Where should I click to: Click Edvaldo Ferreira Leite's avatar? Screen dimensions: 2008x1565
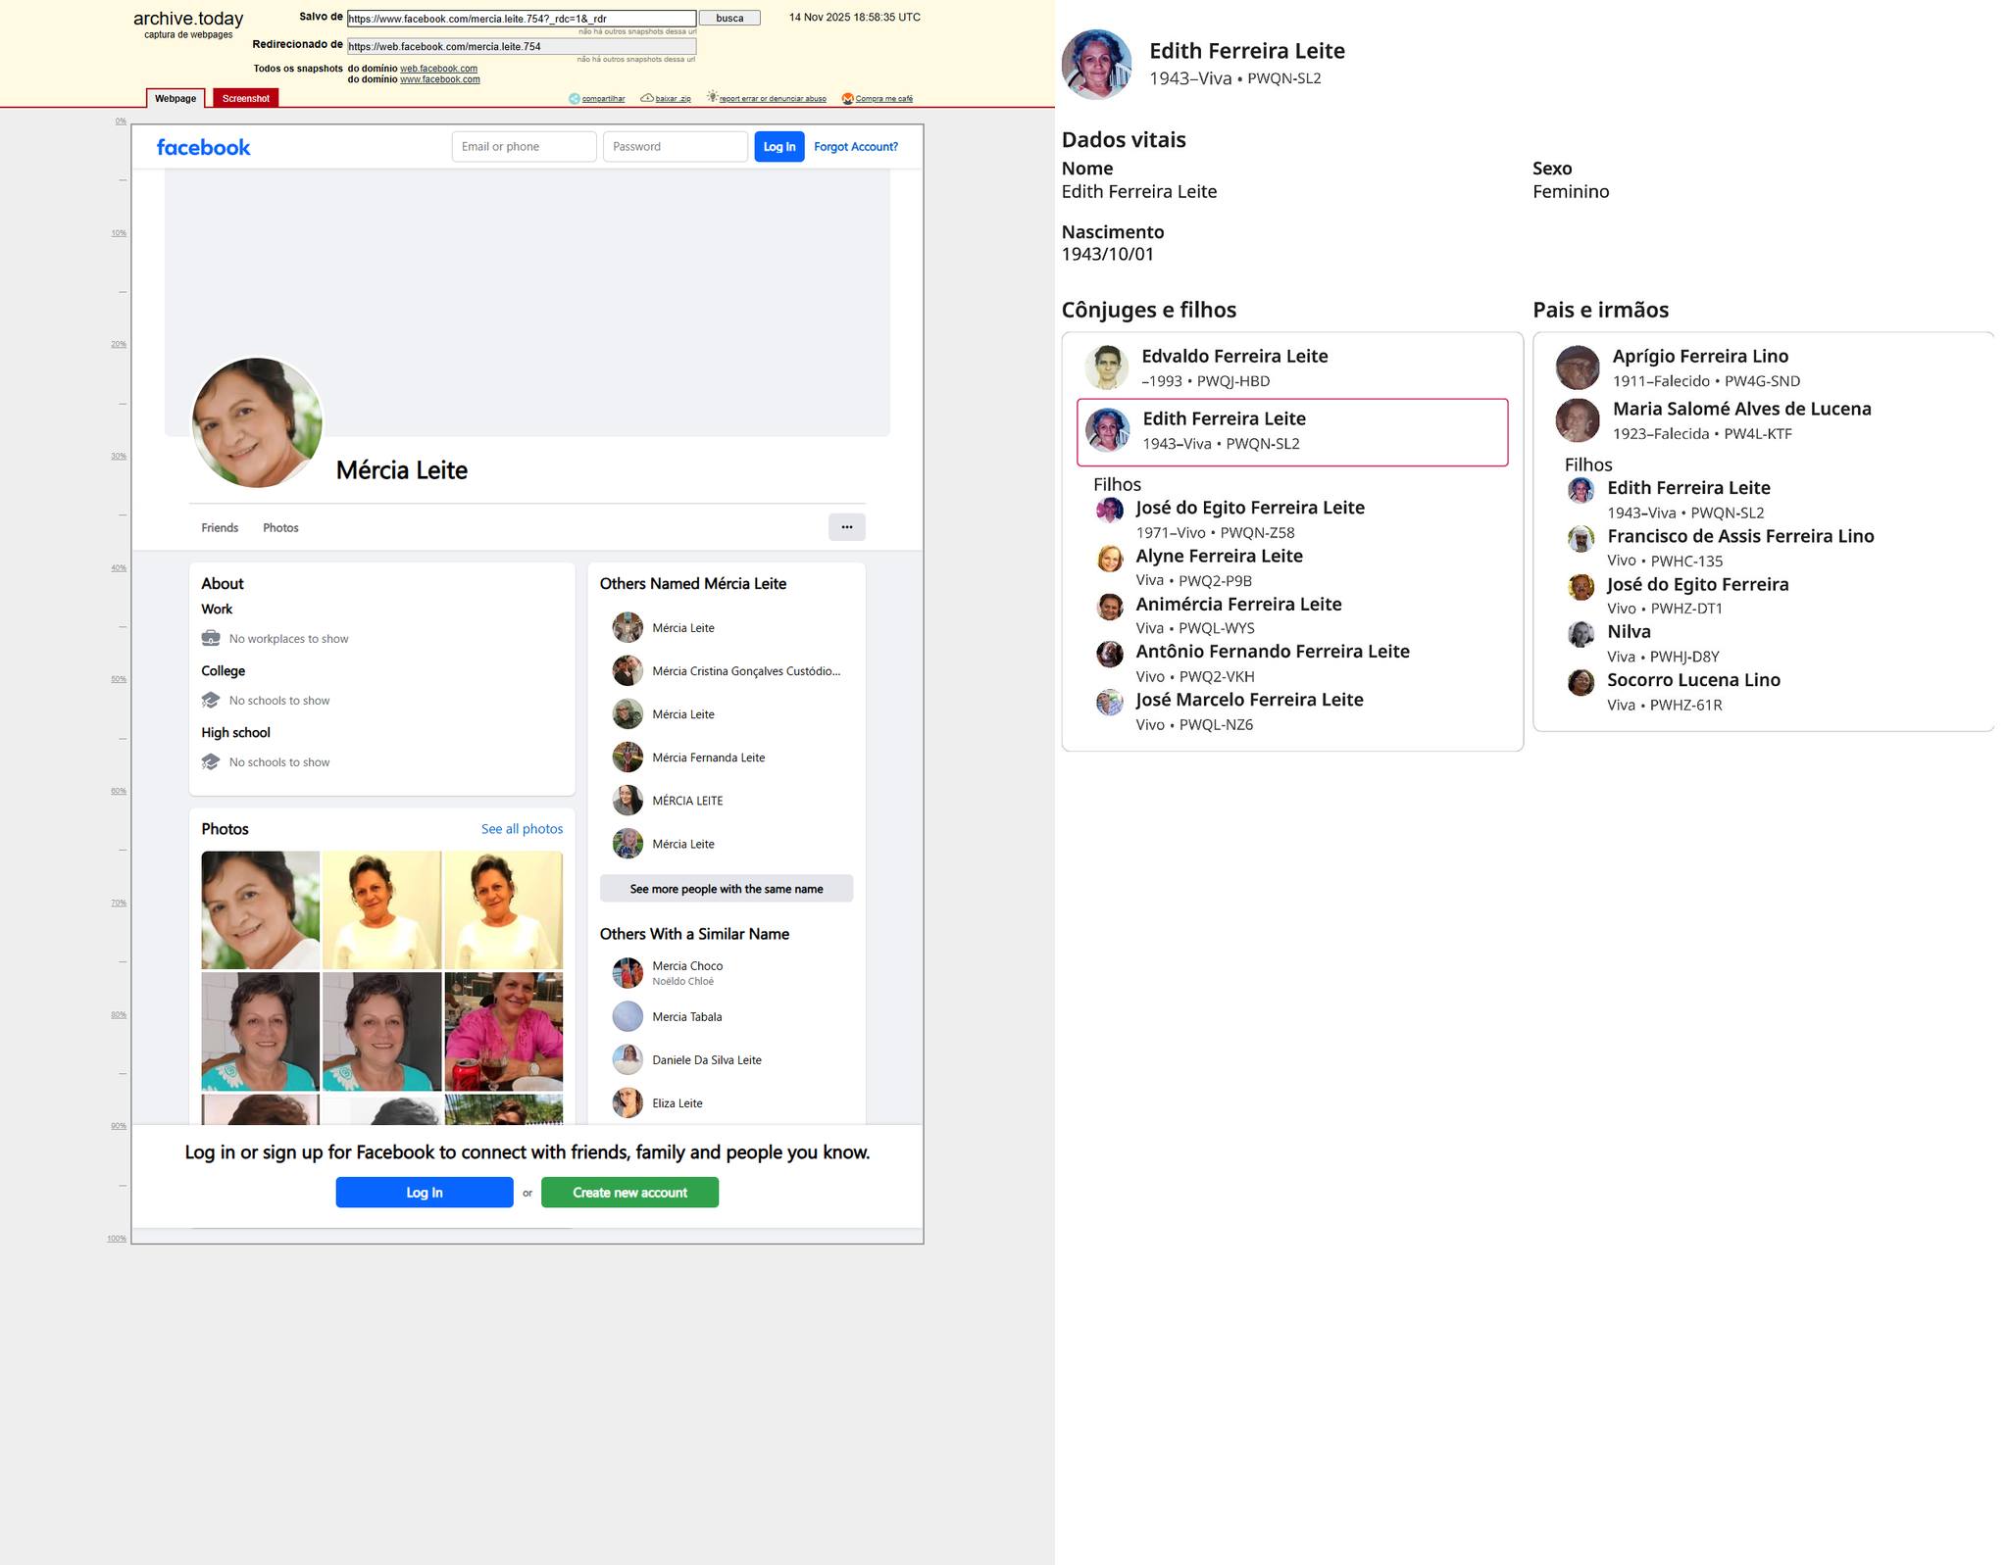pyautogui.click(x=1107, y=367)
